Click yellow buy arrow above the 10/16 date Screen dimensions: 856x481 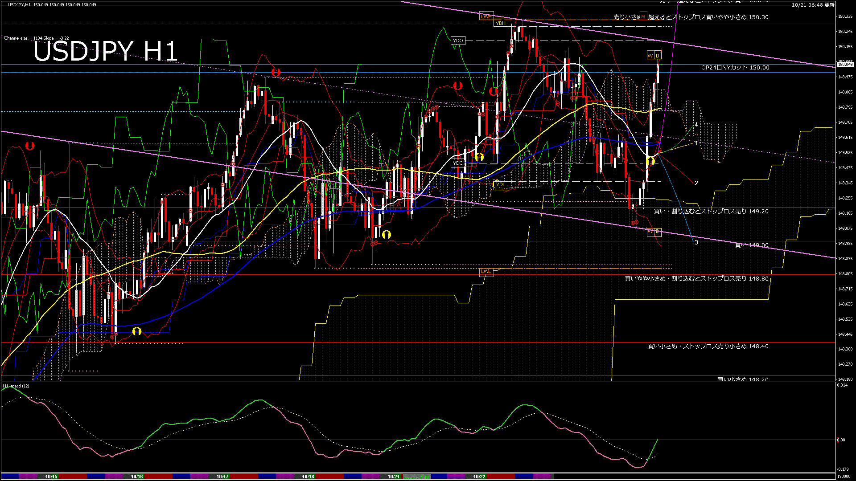tap(137, 331)
